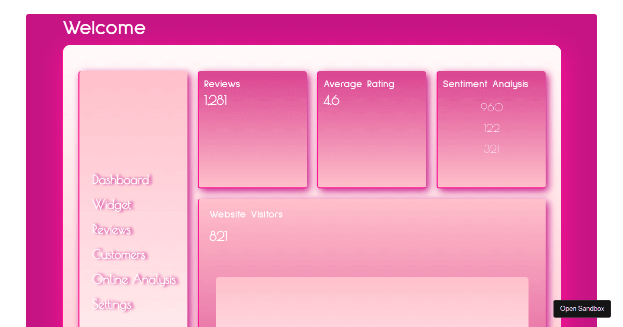This screenshot has width=623, height=327.
Task: Click the Welcome page heading
Action: (104, 28)
